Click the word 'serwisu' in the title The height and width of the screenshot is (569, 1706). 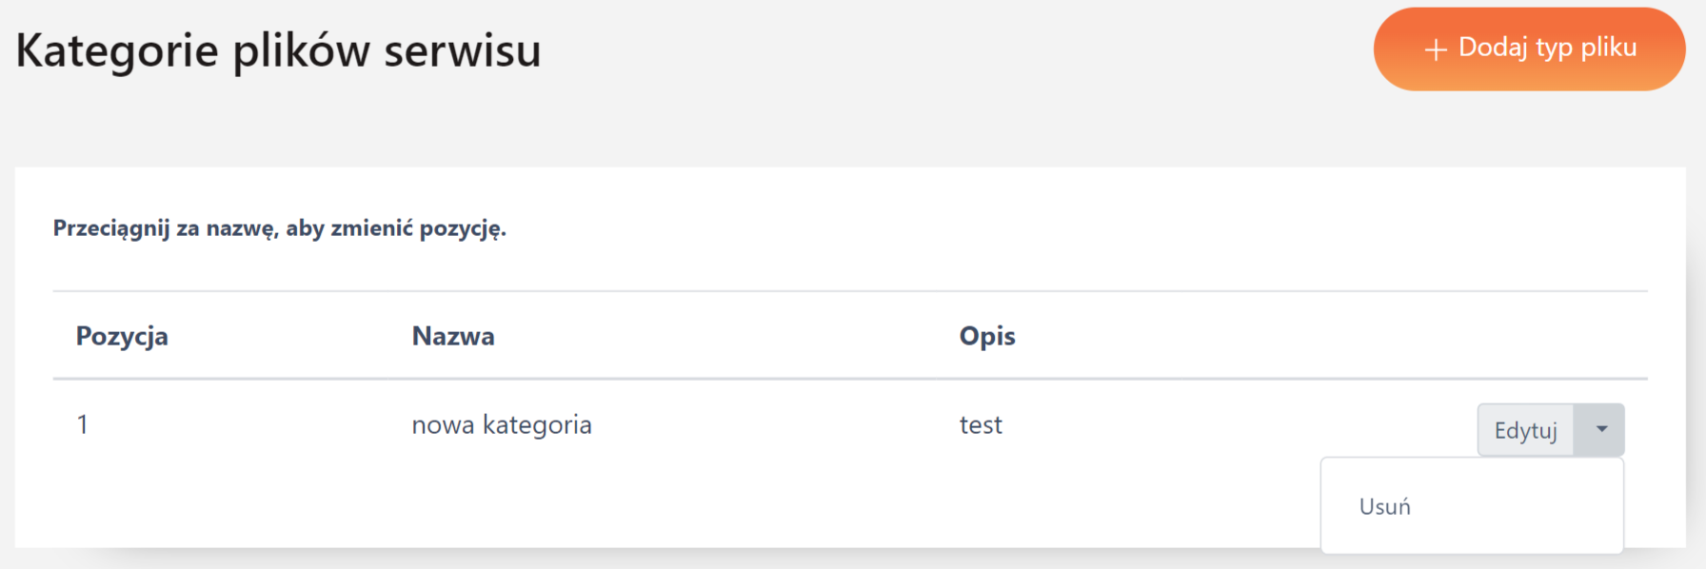tap(463, 50)
